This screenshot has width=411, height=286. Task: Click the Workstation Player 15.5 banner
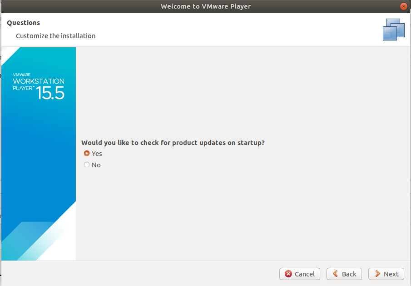click(39, 154)
